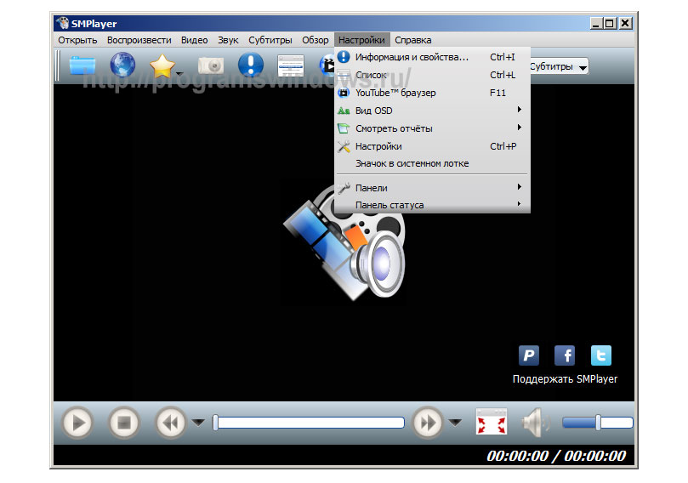Adjust the volume slider
Image resolution: width=688 pixels, height=483 pixels.
(598, 423)
